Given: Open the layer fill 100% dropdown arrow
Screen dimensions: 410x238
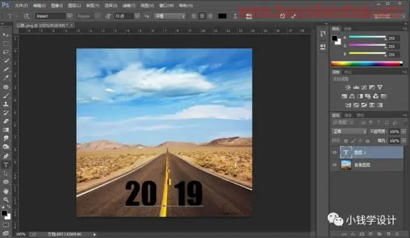Looking at the screenshot, I should pyautogui.click(x=404, y=141).
